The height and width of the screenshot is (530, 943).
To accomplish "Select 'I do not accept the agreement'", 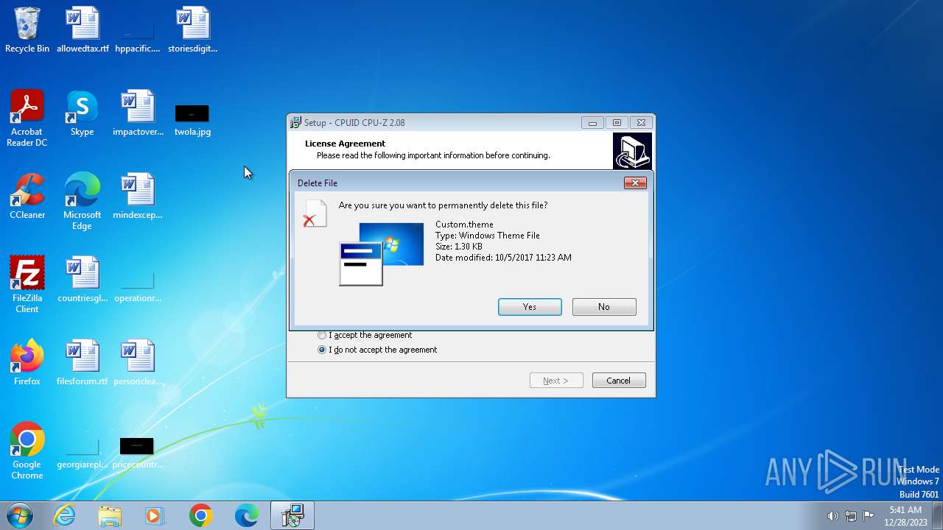I will [x=377, y=350].
